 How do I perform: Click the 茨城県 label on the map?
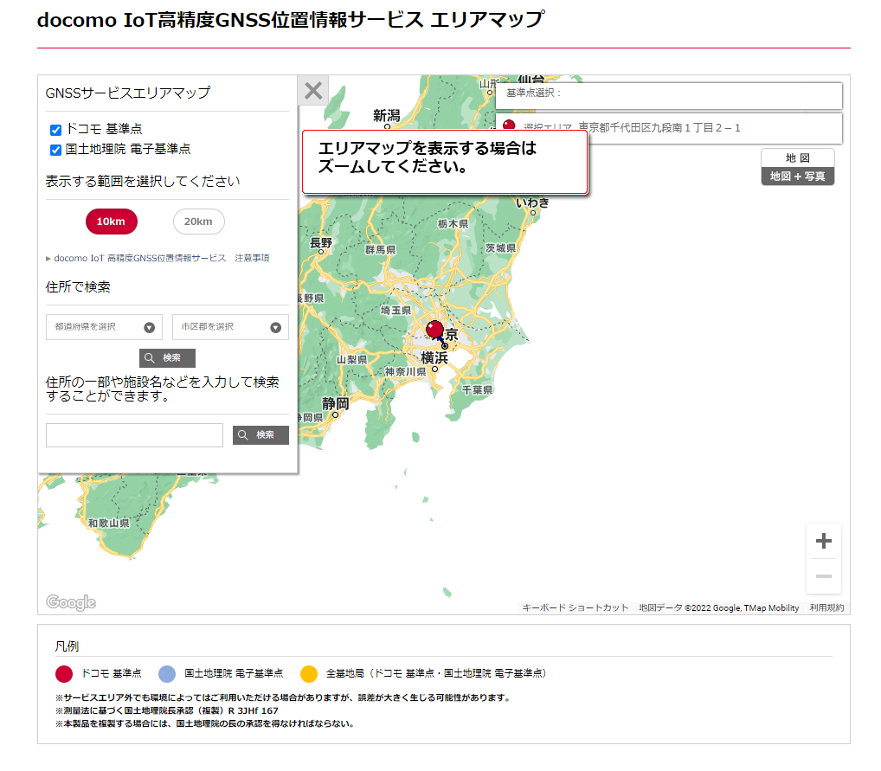[x=500, y=247]
